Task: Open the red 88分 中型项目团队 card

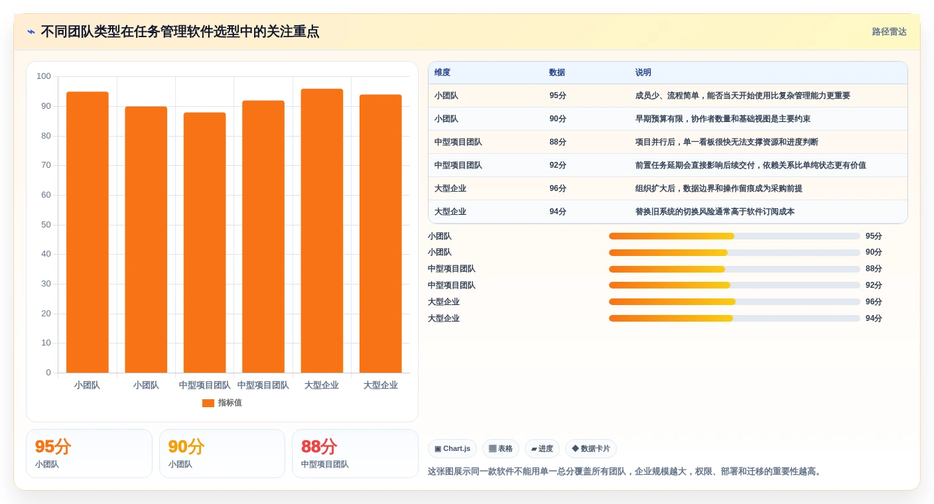Action: 355,454
